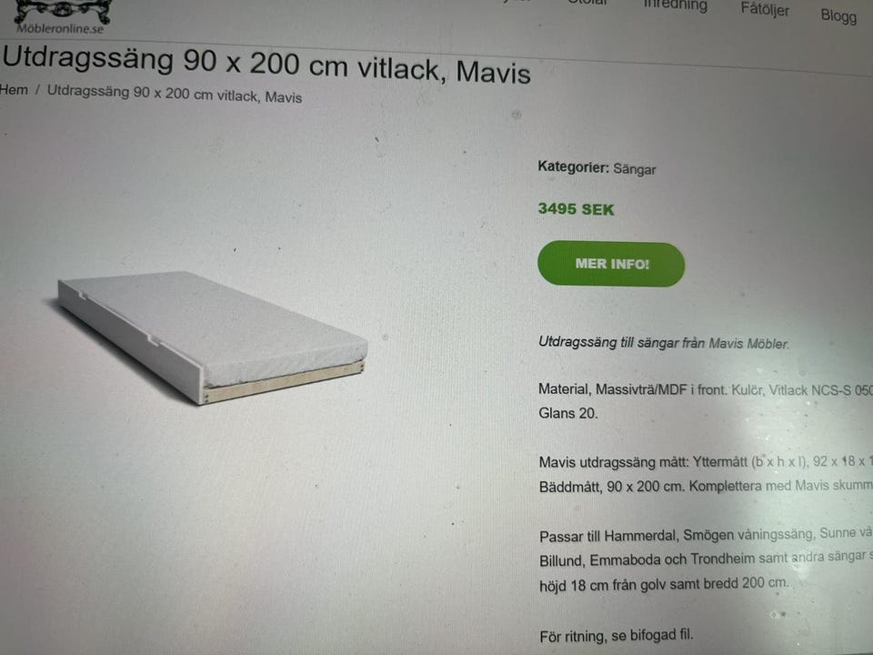Viewport: 873px width, 655px height.
Task: Click the Bäddmått, 90 x 200 cm line
Action: click(x=706, y=486)
